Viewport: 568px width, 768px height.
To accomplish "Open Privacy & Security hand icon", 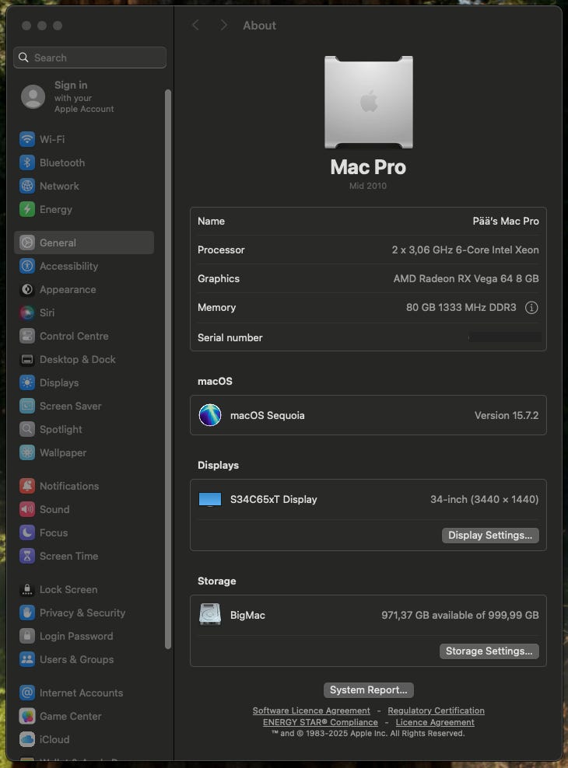I will click(27, 613).
